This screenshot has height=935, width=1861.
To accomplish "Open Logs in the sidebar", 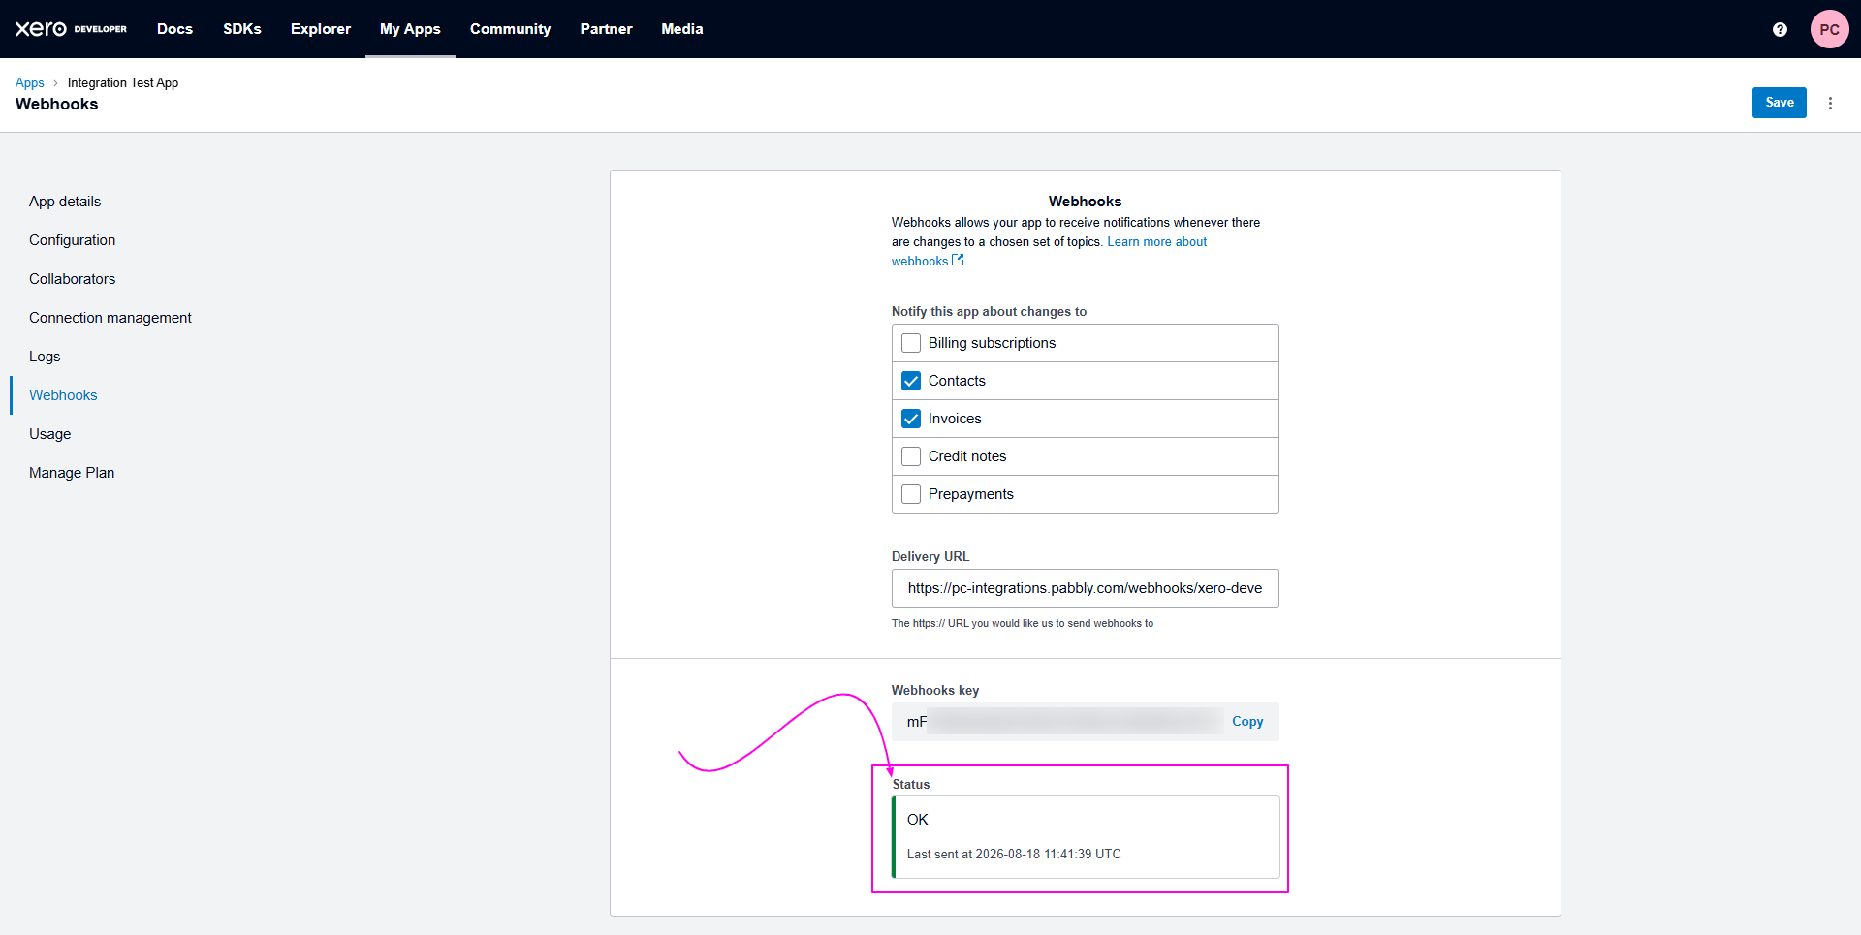I will pyautogui.click(x=45, y=357).
